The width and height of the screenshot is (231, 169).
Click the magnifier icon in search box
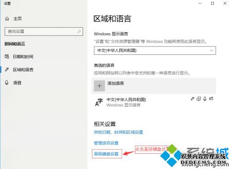coord(79,31)
